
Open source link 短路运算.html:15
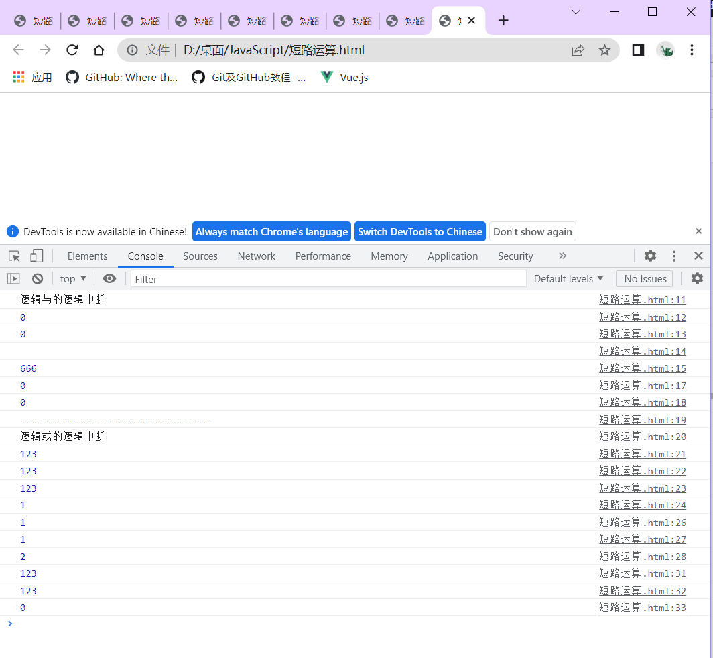coord(642,369)
